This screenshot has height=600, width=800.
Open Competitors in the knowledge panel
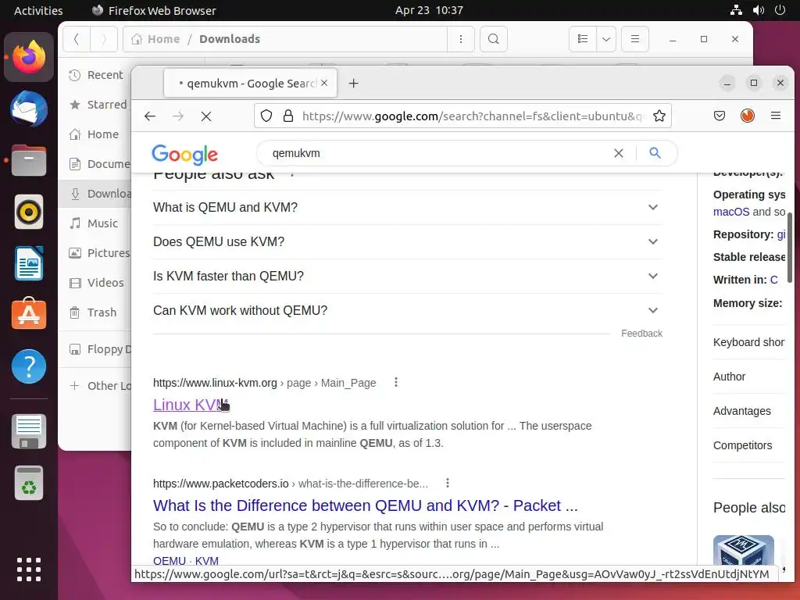tap(742, 445)
